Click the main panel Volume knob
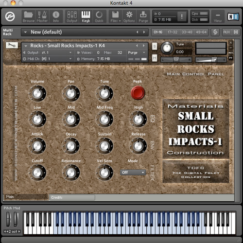Viewport: 243px width, 243px height. (37, 93)
